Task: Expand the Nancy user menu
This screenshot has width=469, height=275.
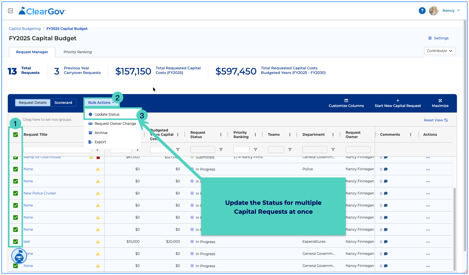Action: [x=451, y=11]
